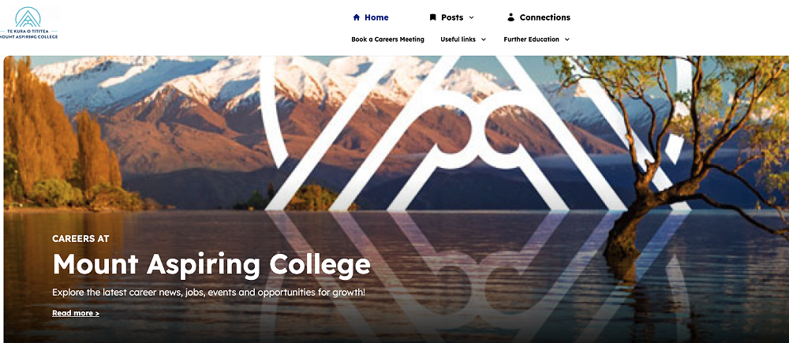Click the Mount Aspiring College hero heading
789x343 pixels.
click(211, 264)
